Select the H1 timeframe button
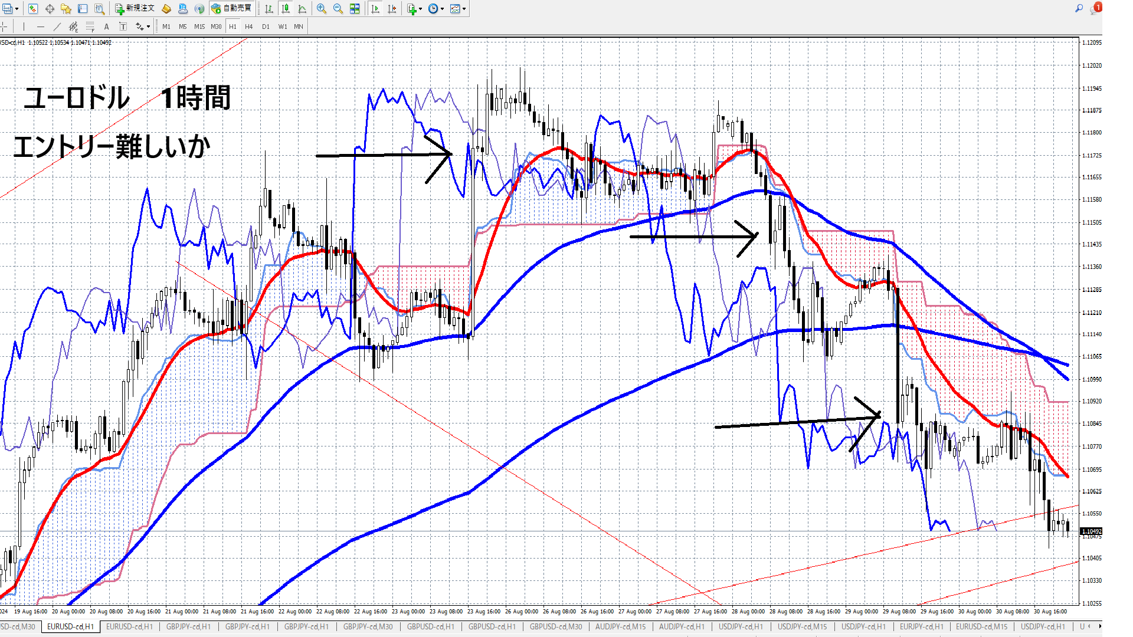The width and height of the screenshot is (1133, 637). point(233,27)
